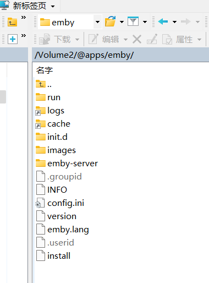Click the cache folder shortcut icon

click(40, 124)
